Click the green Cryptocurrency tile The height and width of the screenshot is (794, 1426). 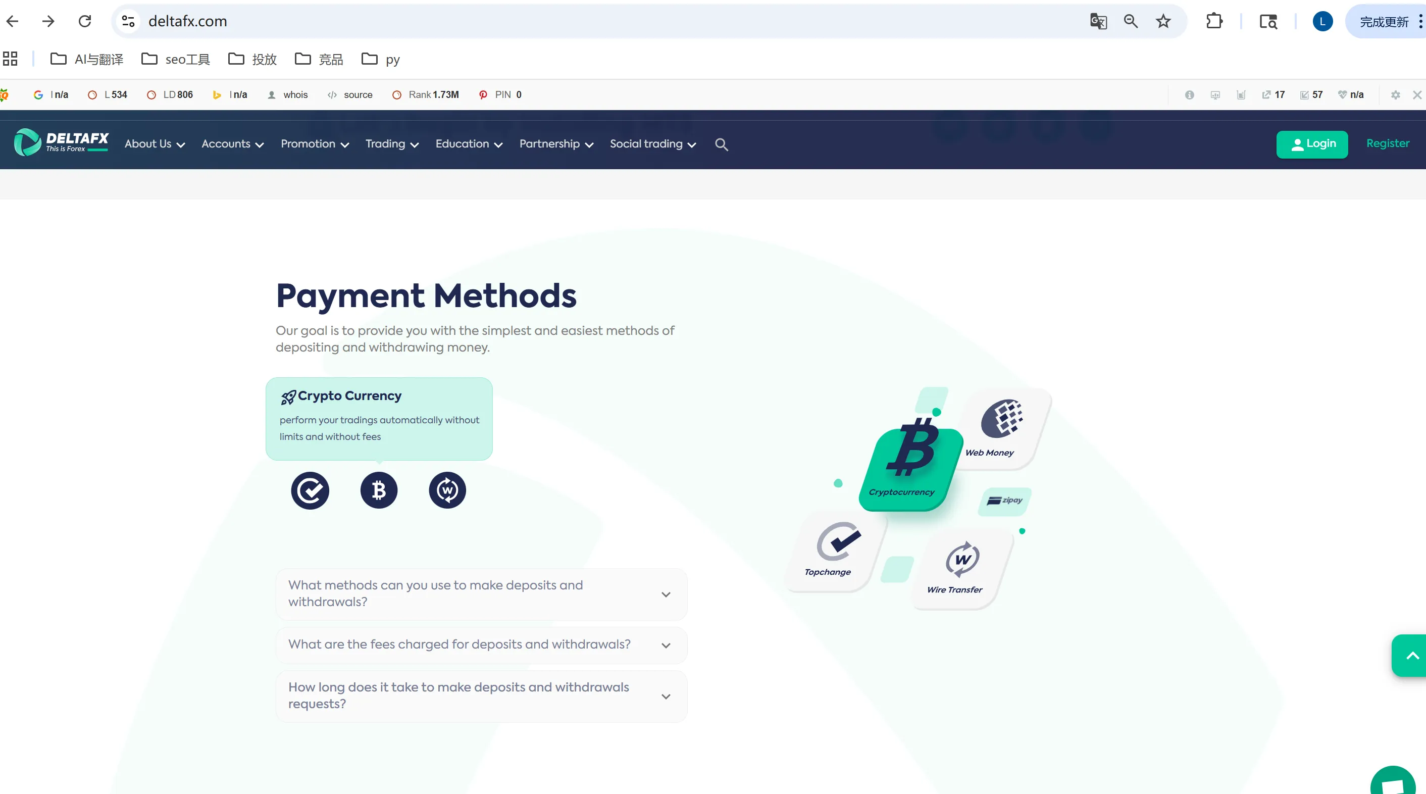[x=910, y=469]
